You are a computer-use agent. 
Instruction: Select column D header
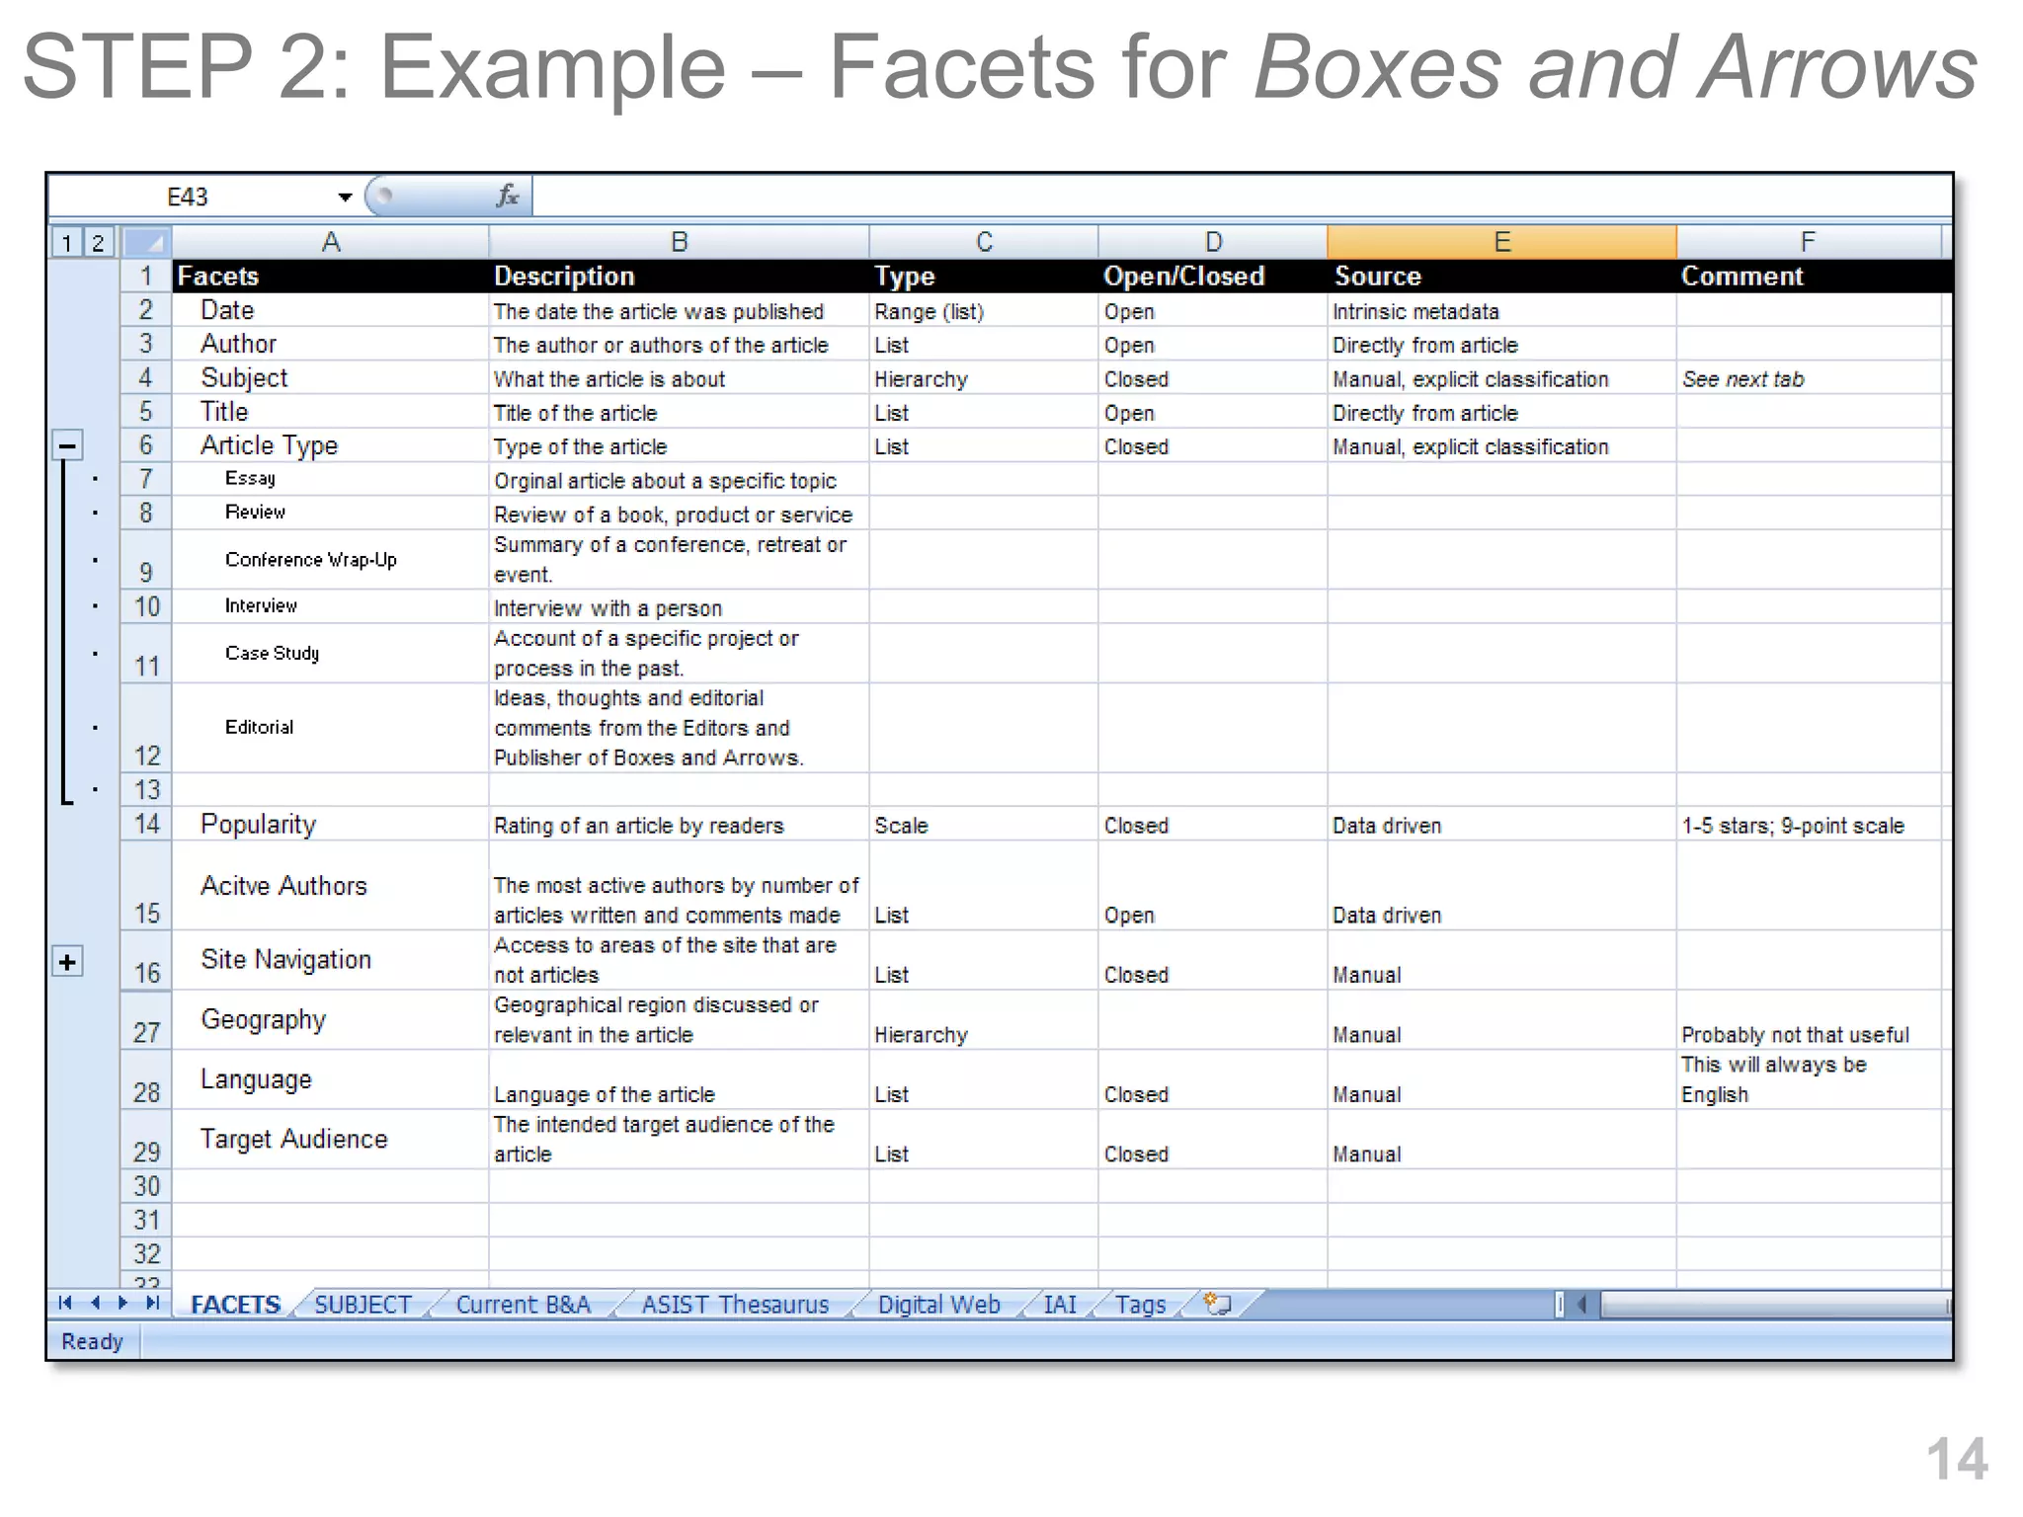1213,242
